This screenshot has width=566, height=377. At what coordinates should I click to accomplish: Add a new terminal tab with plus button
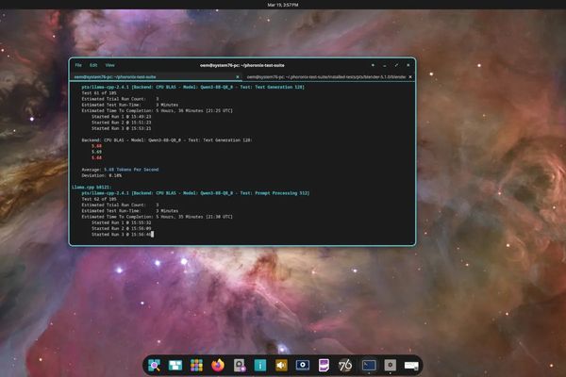373,65
